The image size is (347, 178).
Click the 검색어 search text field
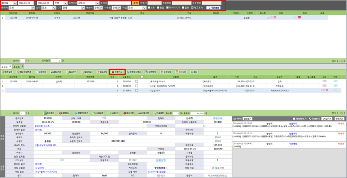tap(120, 3)
